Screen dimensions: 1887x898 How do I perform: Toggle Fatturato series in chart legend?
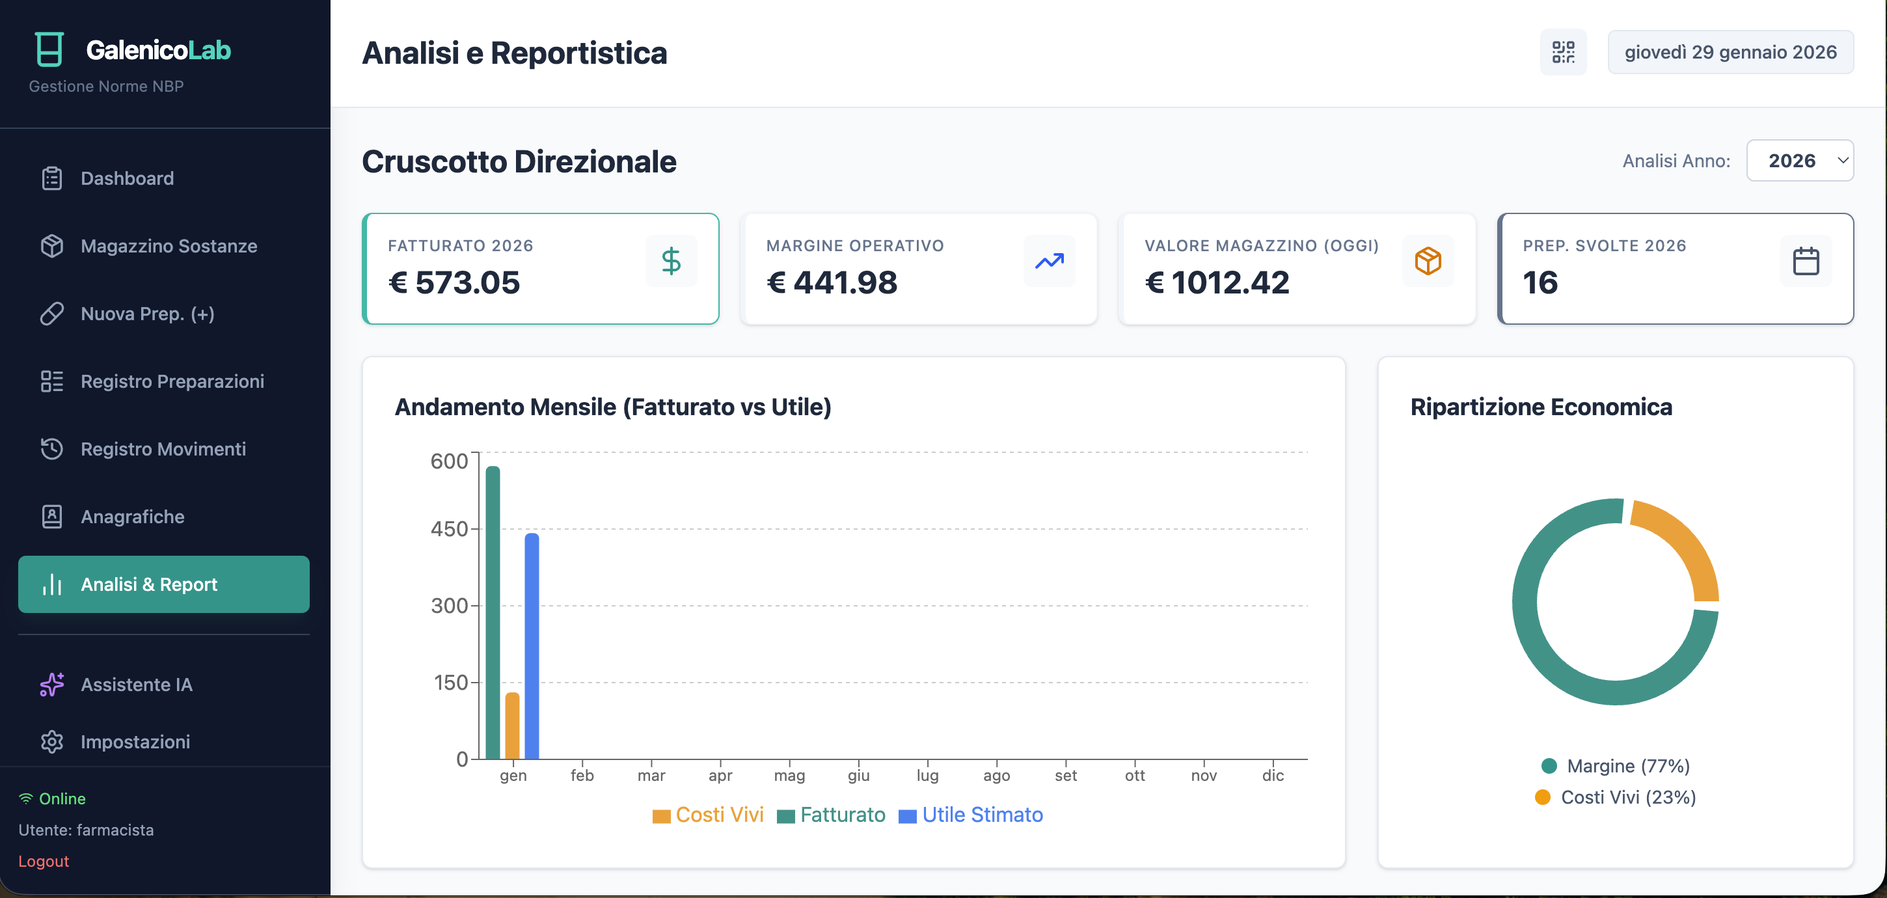coord(831,815)
